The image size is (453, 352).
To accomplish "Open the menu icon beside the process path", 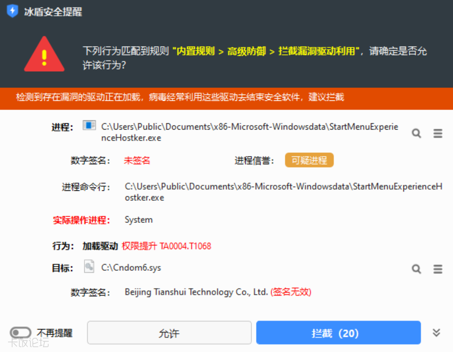I will (438, 133).
